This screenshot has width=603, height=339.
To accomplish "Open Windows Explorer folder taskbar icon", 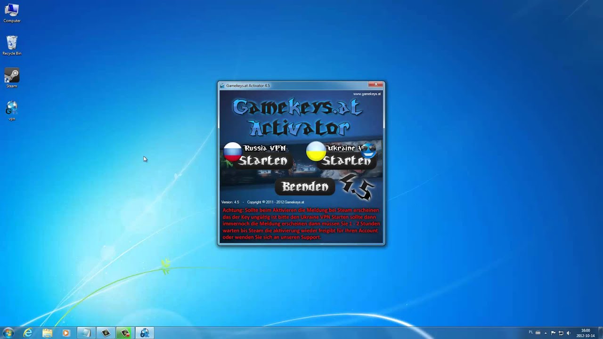I will (x=48, y=333).
